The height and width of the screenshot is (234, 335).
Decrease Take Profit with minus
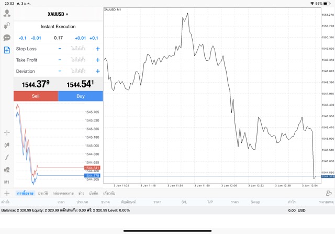(60, 60)
